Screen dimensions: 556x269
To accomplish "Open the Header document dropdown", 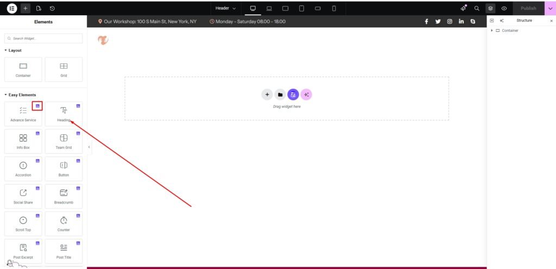I will 225,8.
